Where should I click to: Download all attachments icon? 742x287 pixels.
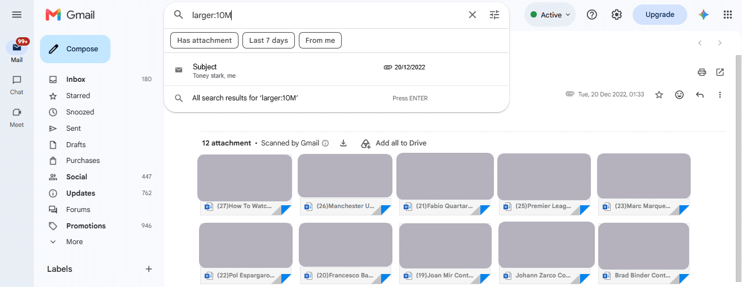(x=343, y=143)
